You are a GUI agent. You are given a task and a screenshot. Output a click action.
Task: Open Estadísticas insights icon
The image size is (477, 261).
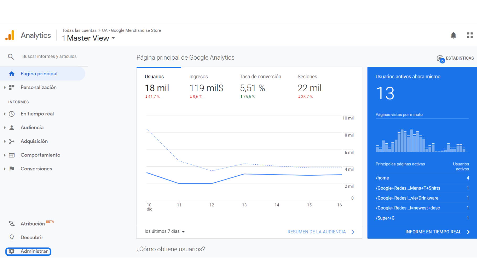pos(441,59)
